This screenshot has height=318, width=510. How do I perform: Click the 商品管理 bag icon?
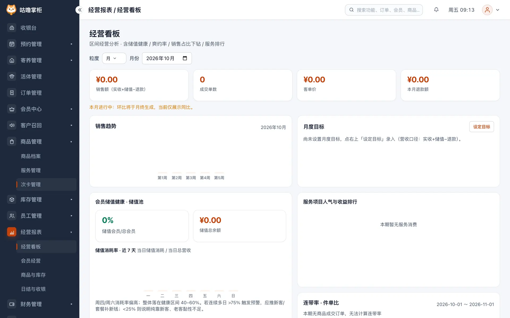pyautogui.click(x=12, y=142)
